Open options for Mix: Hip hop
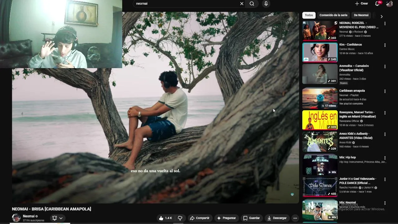This screenshot has height=224, width=398. click(x=385, y=158)
